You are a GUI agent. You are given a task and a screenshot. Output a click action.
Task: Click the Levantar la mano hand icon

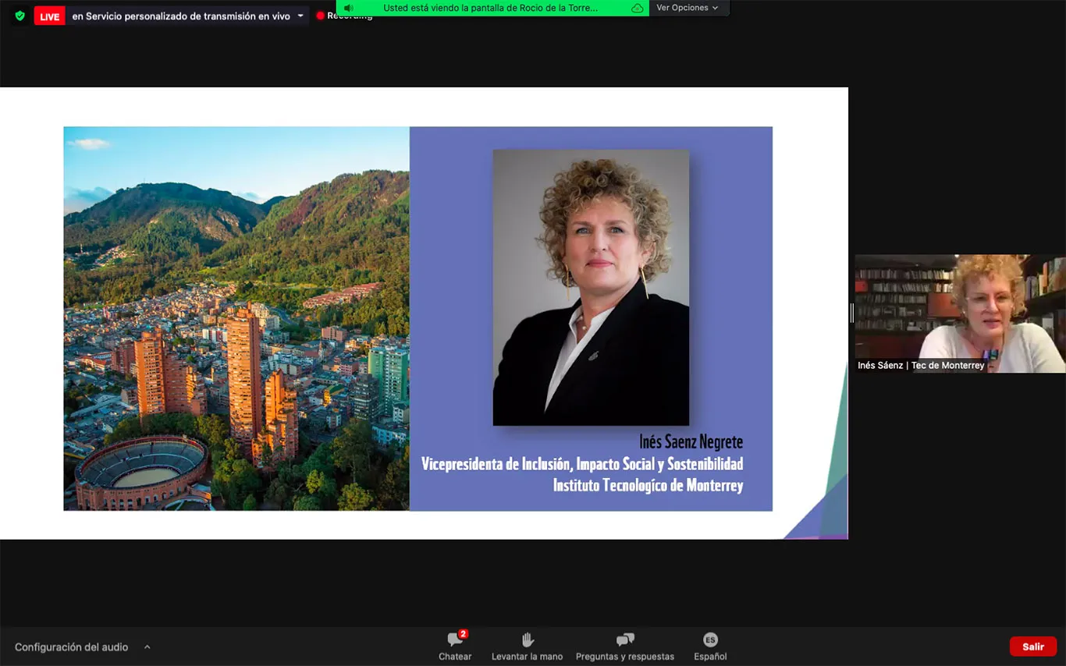pyautogui.click(x=528, y=639)
